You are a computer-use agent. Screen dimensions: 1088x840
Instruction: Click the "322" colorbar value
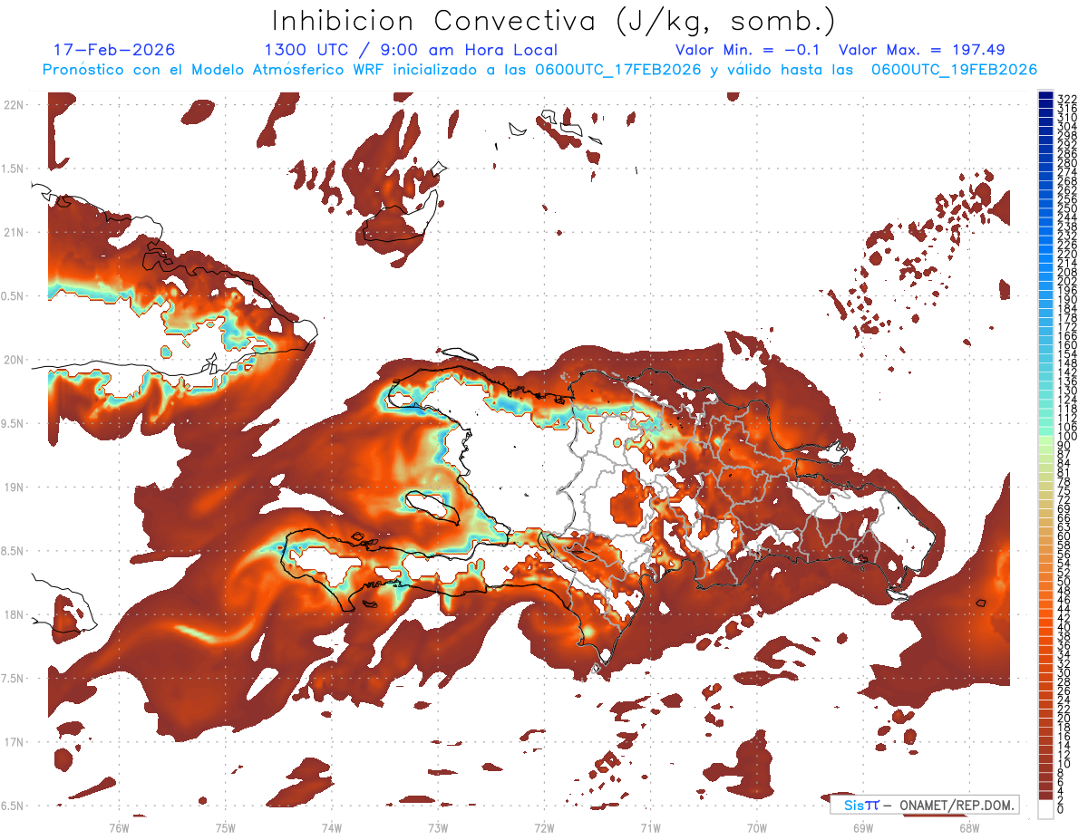pos(1067,99)
